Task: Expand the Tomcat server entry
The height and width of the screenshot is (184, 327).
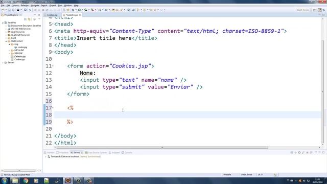Action: [x=45, y=156]
